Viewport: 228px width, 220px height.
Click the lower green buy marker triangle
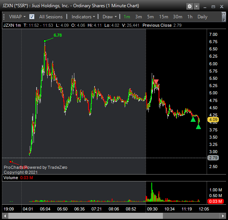coord(198,126)
